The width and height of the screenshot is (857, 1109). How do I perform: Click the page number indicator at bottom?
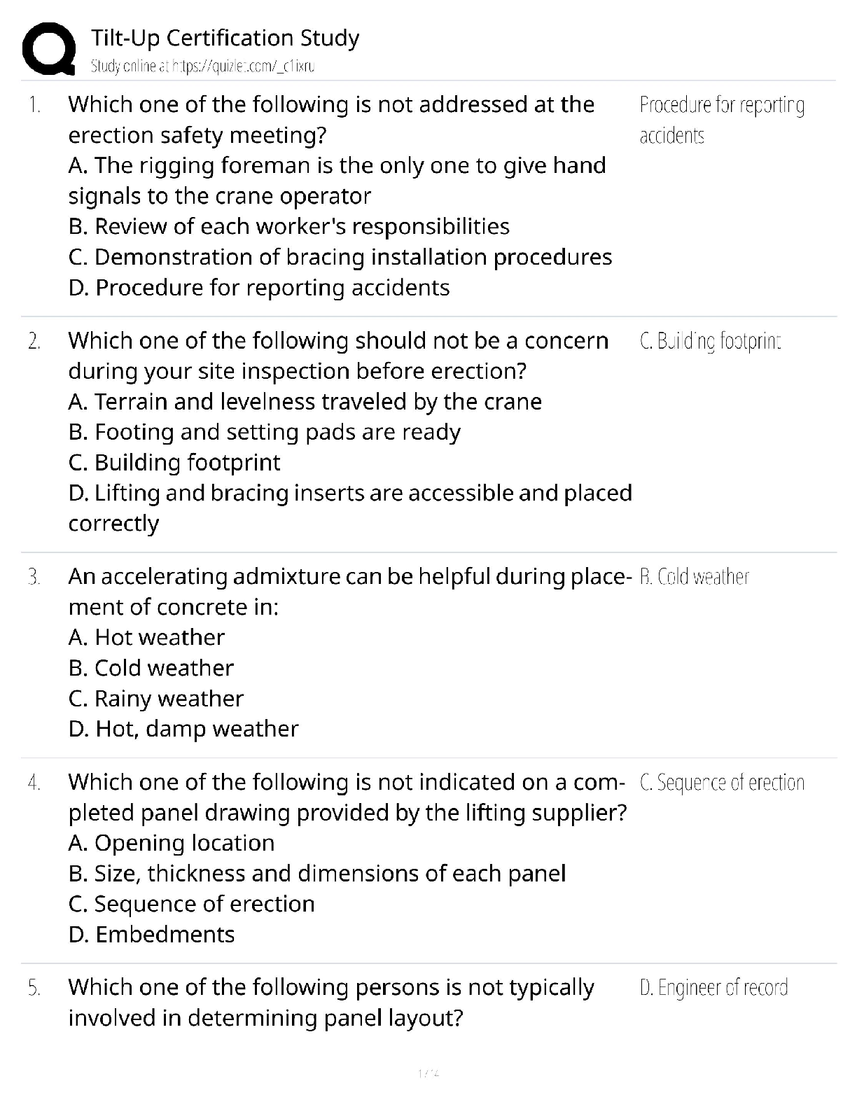tap(428, 1073)
